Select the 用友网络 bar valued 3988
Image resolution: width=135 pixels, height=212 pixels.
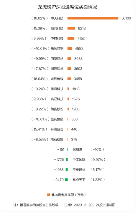tap(69, 59)
